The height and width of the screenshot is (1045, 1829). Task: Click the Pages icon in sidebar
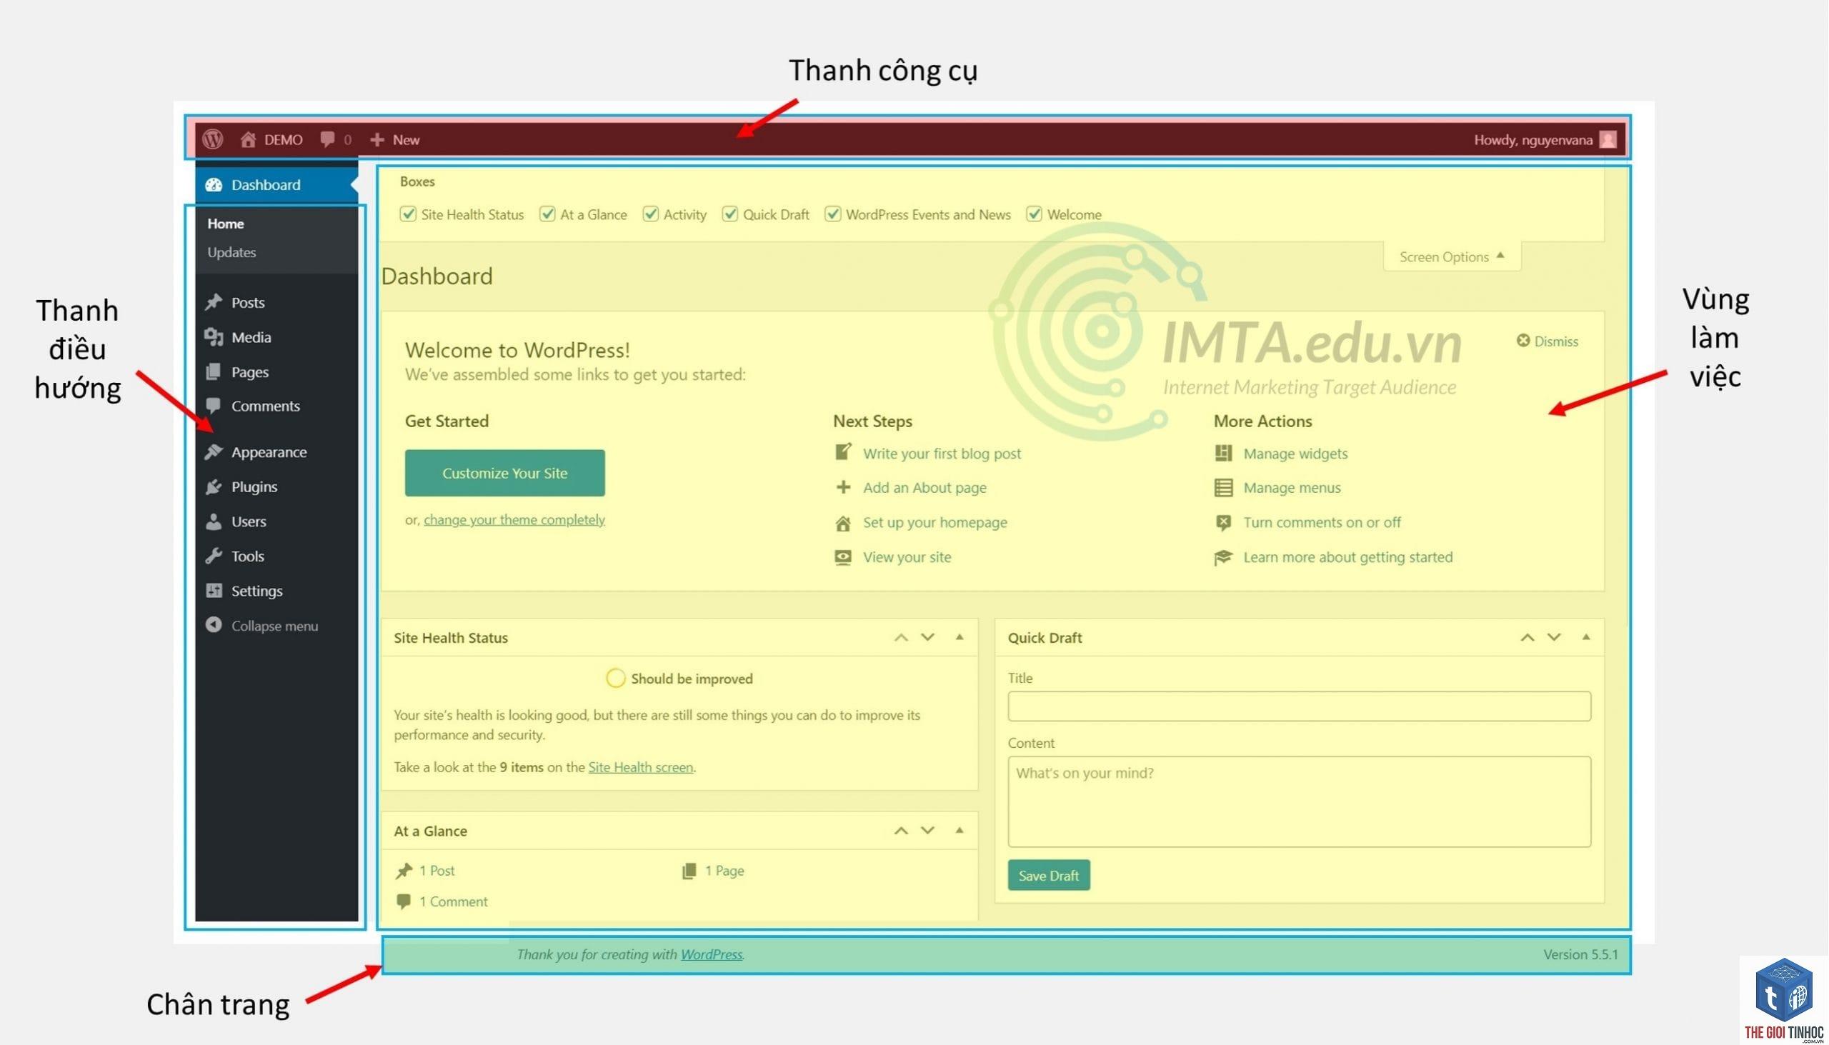point(214,371)
